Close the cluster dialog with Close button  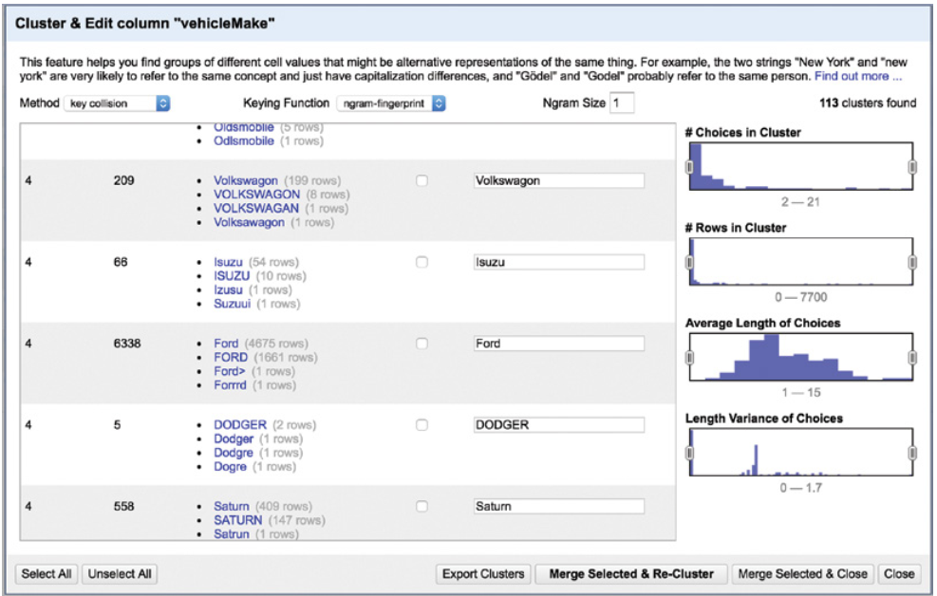(x=899, y=574)
